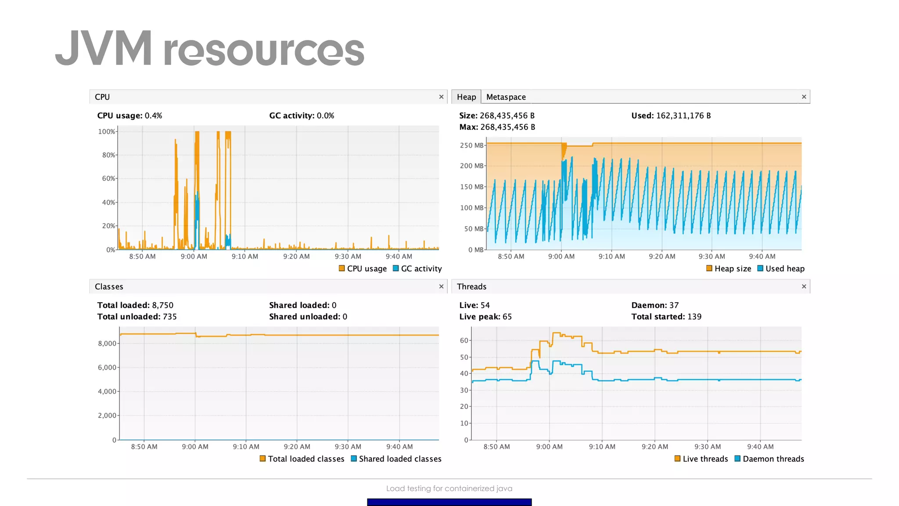Click the Heap size legend label
This screenshot has width=899, height=506.
coord(733,268)
